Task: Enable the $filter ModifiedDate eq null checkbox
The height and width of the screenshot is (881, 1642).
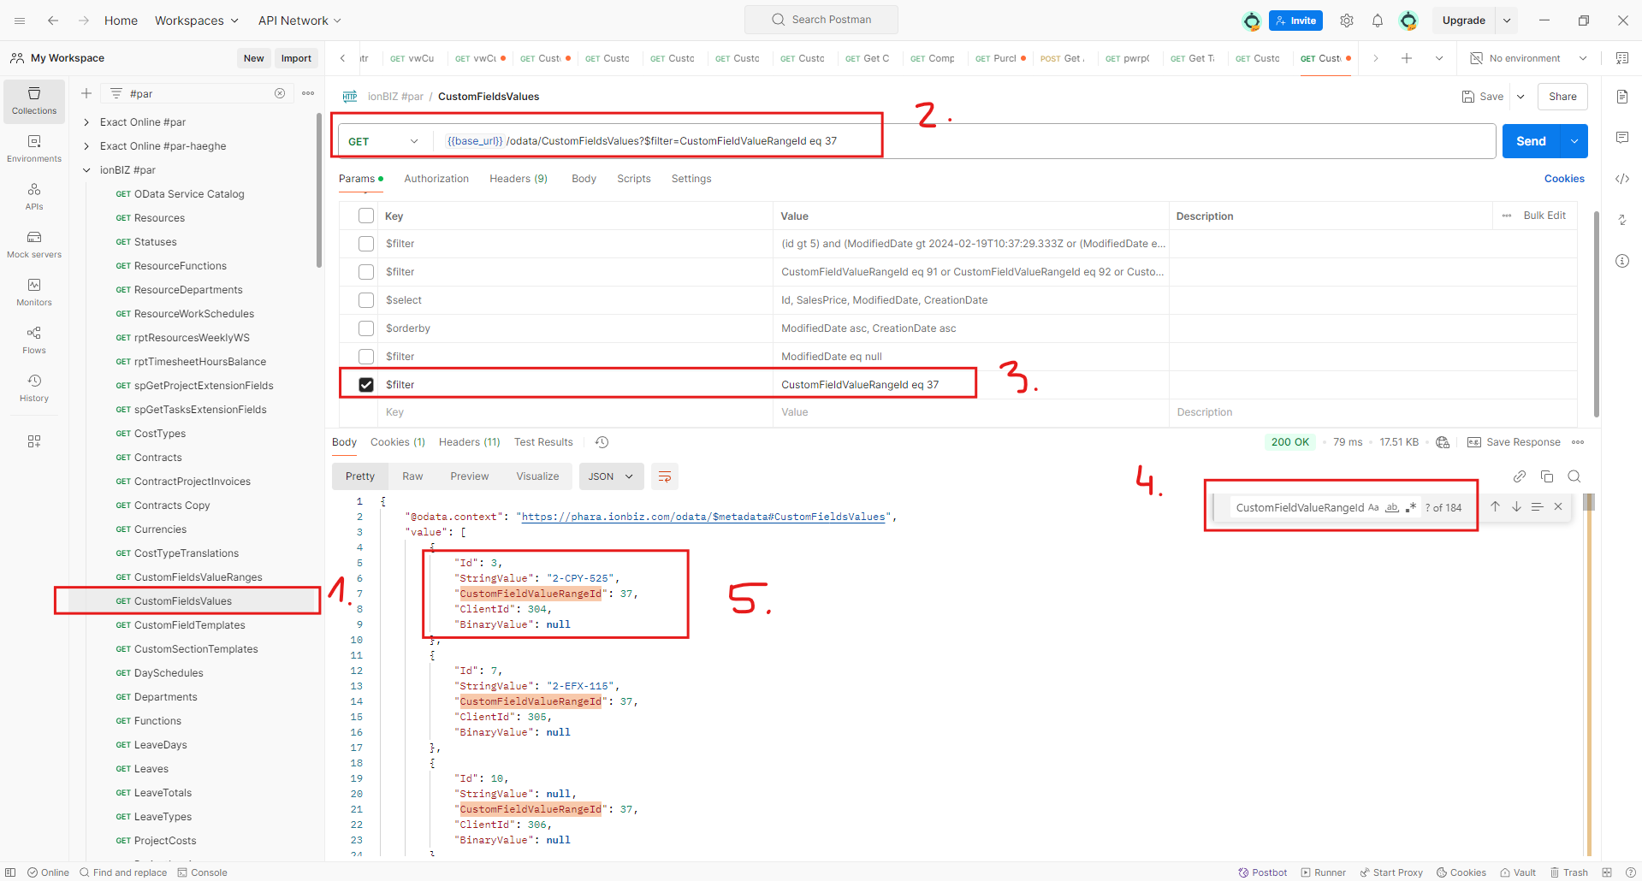Action: [366, 357]
